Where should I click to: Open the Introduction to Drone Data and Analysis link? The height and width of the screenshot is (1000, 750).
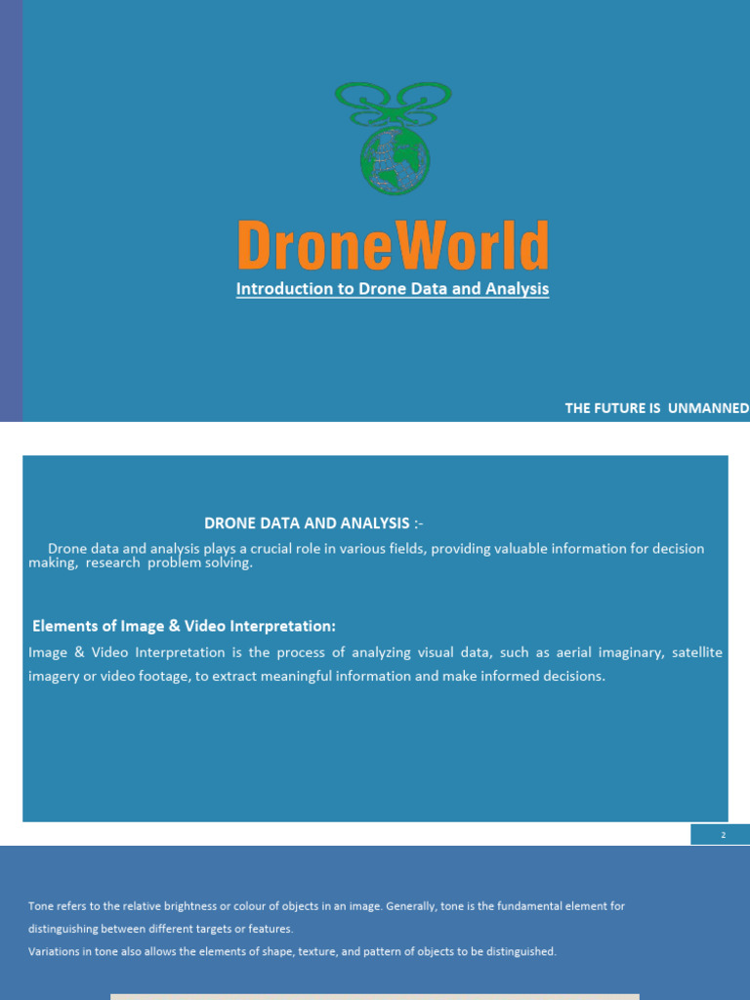click(393, 289)
